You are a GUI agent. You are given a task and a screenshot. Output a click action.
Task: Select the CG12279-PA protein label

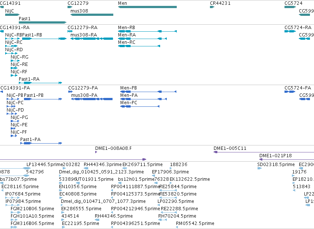coord(83,88)
